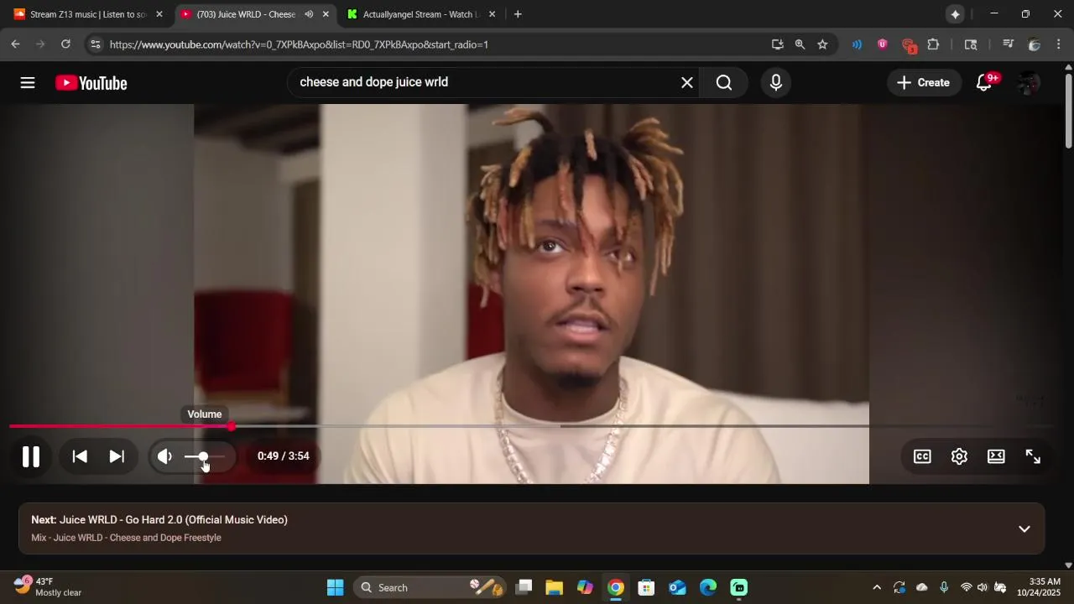Mute the Juice WRLD tab audio indicator

pos(309,14)
